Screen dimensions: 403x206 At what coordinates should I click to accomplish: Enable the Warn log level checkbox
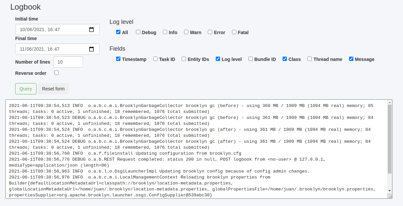(186, 32)
